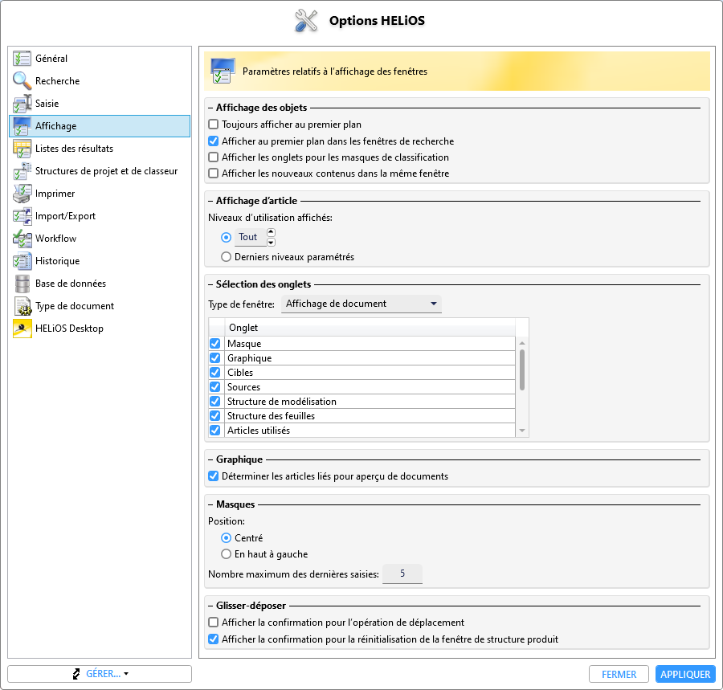The width and height of the screenshot is (723, 690).
Task: Uncheck confirmation pour réinitialisation de structure produit
Action: [x=213, y=639]
